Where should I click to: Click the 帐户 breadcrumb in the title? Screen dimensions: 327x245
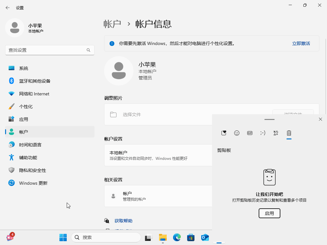pos(112,24)
